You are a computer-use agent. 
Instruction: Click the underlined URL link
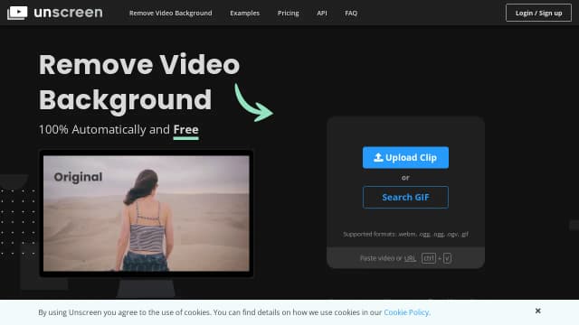[410, 258]
